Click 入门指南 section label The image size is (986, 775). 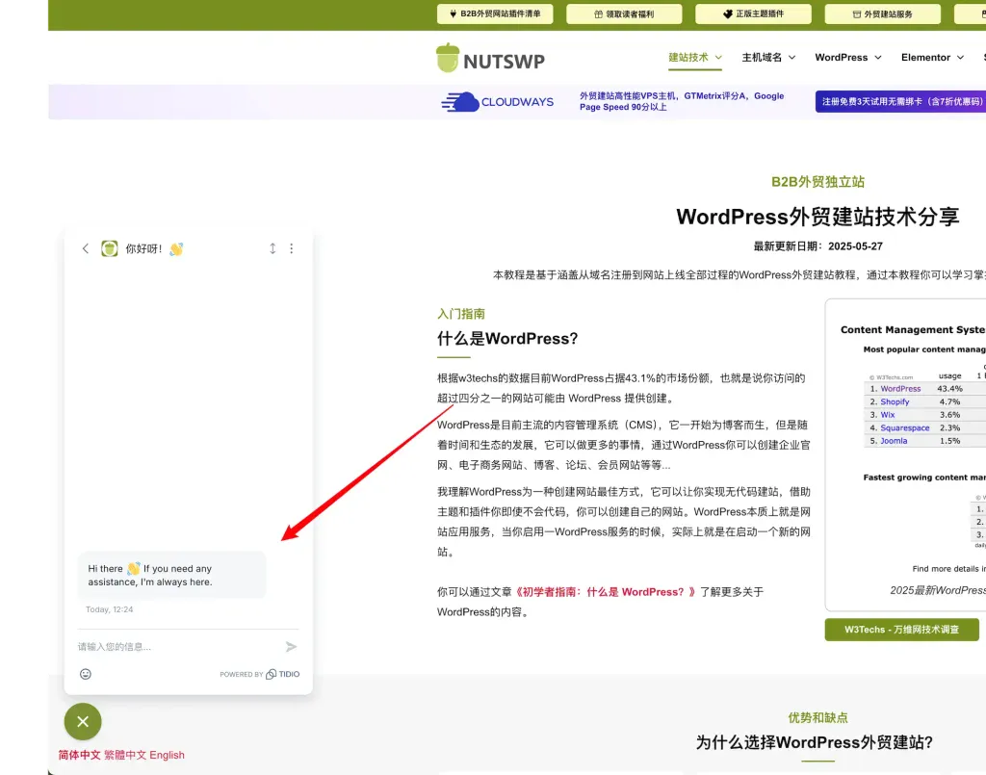461,314
